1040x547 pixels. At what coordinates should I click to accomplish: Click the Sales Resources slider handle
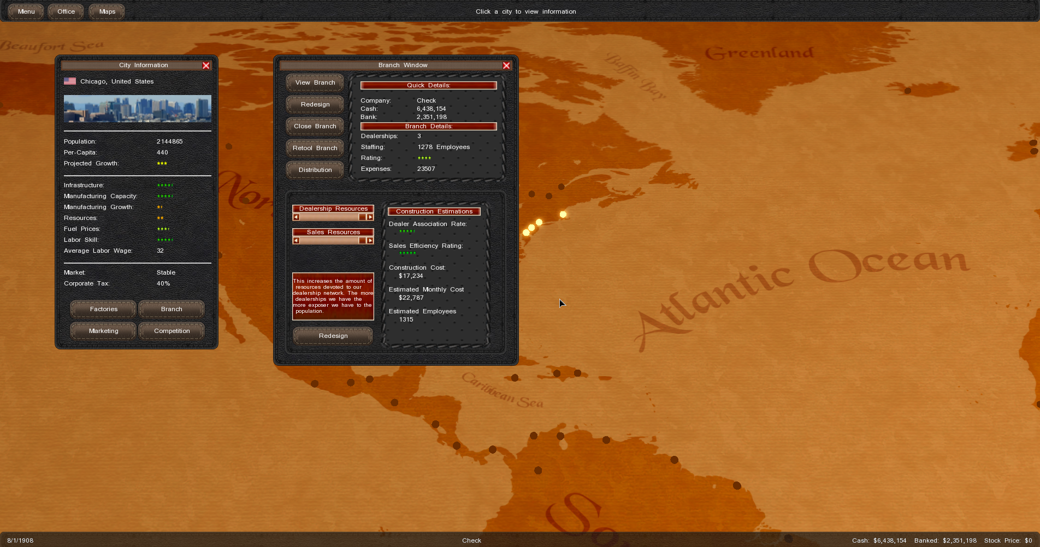pos(362,241)
